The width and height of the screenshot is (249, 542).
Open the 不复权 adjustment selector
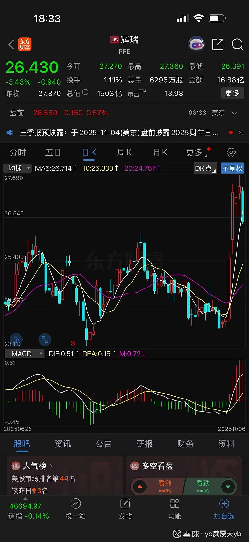click(232, 168)
